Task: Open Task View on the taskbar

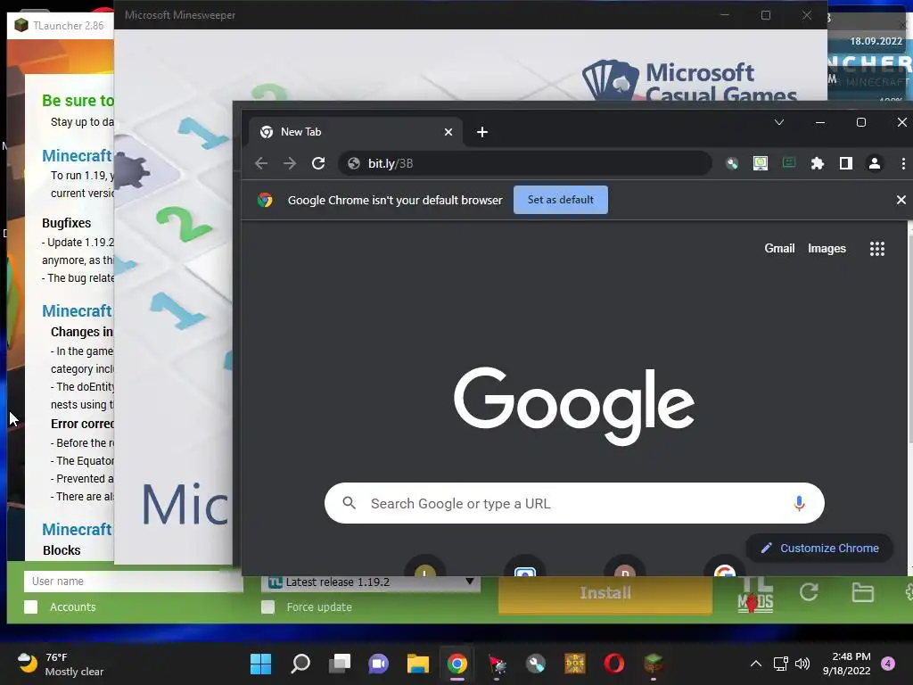Action: (x=340, y=664)
